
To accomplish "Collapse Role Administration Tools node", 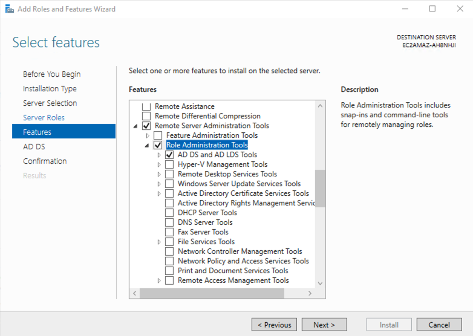I will click(x=147, y=145).
